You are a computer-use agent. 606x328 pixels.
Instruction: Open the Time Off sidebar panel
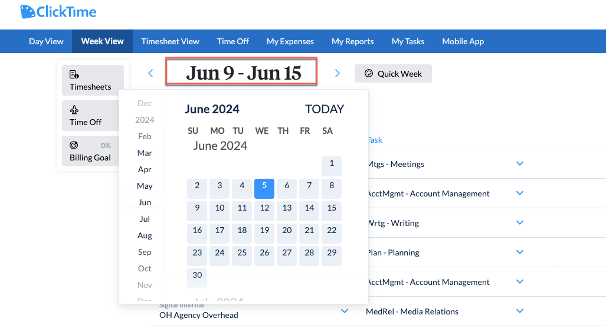pos(91,116)
